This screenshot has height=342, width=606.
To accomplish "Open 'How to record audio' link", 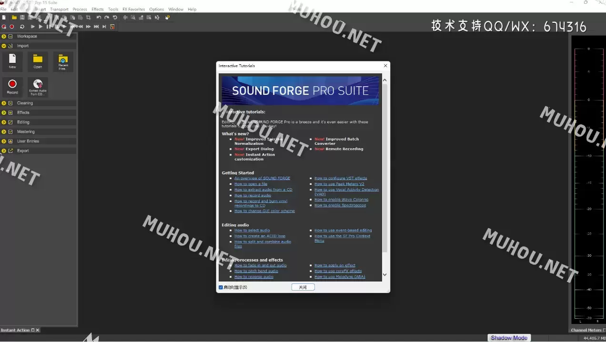I will click(252, 195).
